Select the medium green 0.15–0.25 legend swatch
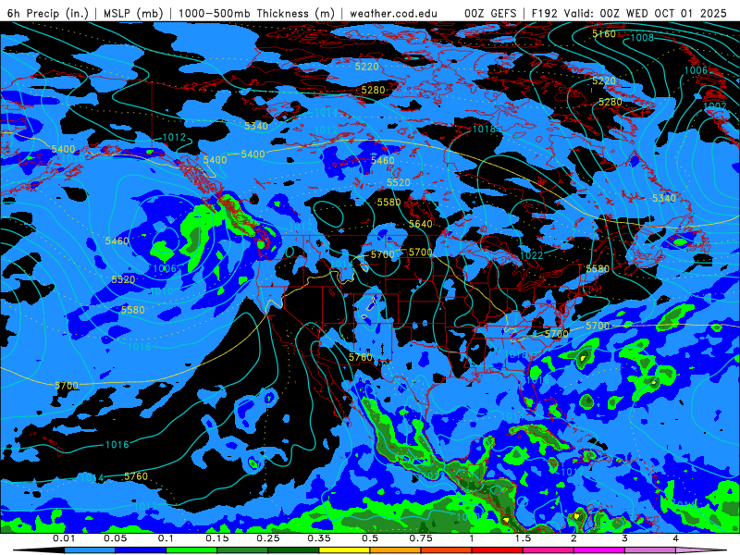 pos(242,550)
